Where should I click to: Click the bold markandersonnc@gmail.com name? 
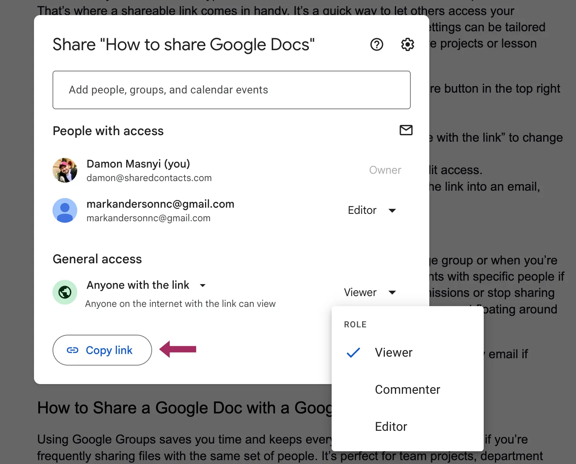point(160,204)
